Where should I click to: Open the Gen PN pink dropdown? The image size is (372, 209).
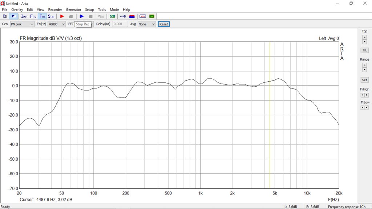[x=22, y=24]
